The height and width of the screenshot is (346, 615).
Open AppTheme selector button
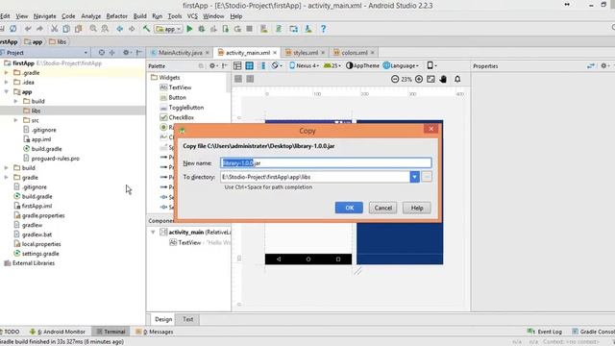pyautogui.click(x=363, y=66)
